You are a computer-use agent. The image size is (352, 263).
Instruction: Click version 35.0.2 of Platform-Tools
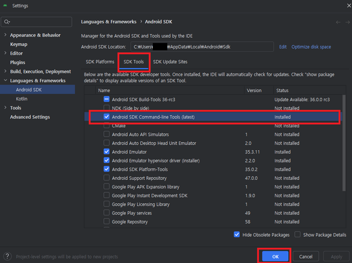click(x=251, y=169)
